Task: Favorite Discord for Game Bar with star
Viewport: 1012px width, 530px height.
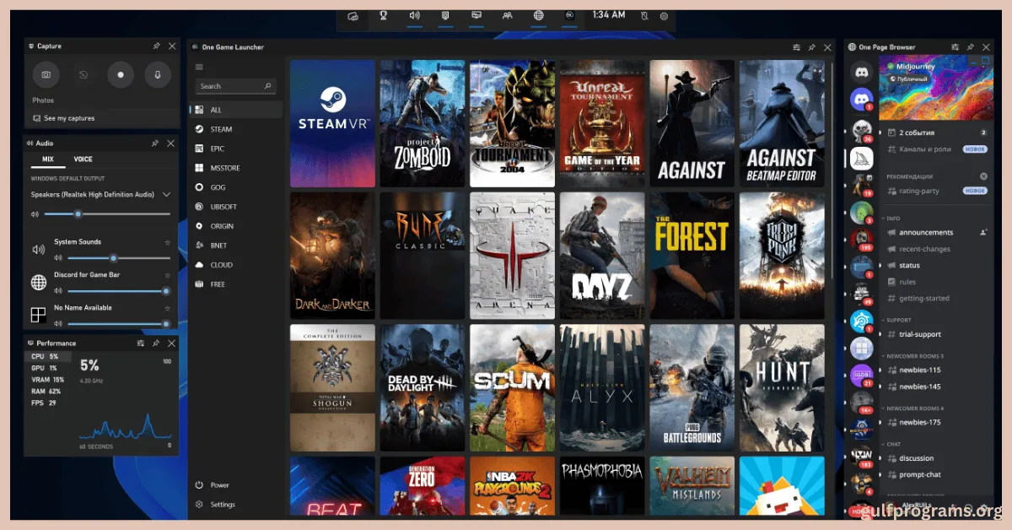Action: 167,275
